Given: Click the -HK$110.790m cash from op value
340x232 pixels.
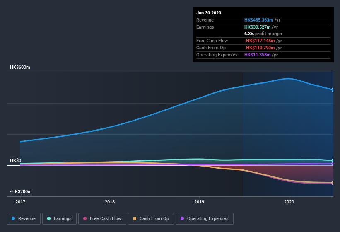Looking at the screenshot, I should pos(260,48).
